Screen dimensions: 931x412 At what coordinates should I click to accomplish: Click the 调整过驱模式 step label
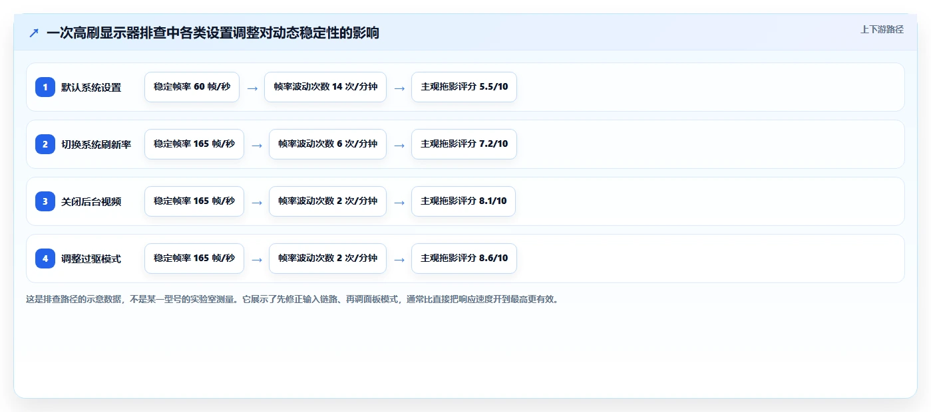[x=91, y=258]
